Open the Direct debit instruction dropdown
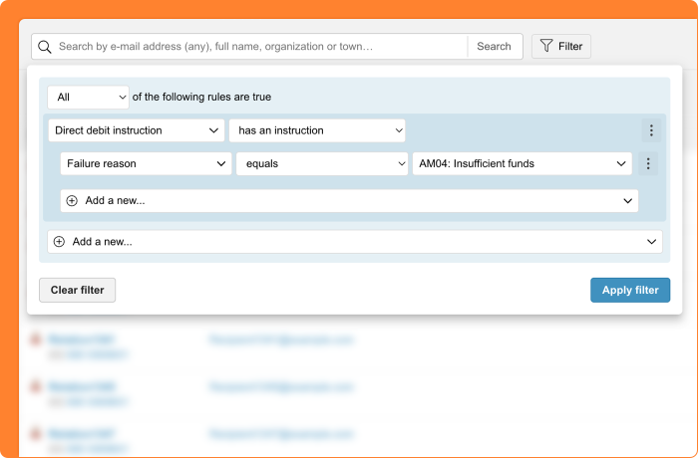 click(137, 130)
